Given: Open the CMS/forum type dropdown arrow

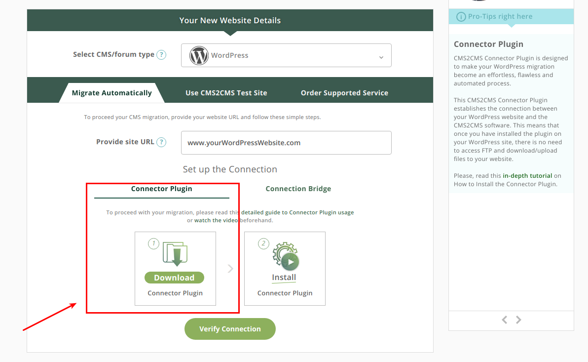Looking at the screenshot, I should tap(381, 57).
